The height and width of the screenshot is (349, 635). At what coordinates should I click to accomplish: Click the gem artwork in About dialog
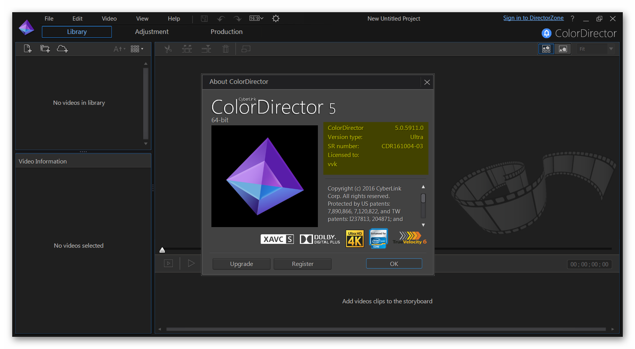[x=264, y=176]
